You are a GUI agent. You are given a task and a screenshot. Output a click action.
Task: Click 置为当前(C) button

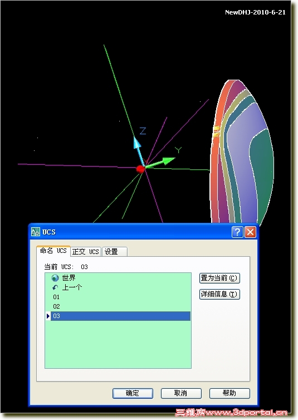(x=219, y=278)
